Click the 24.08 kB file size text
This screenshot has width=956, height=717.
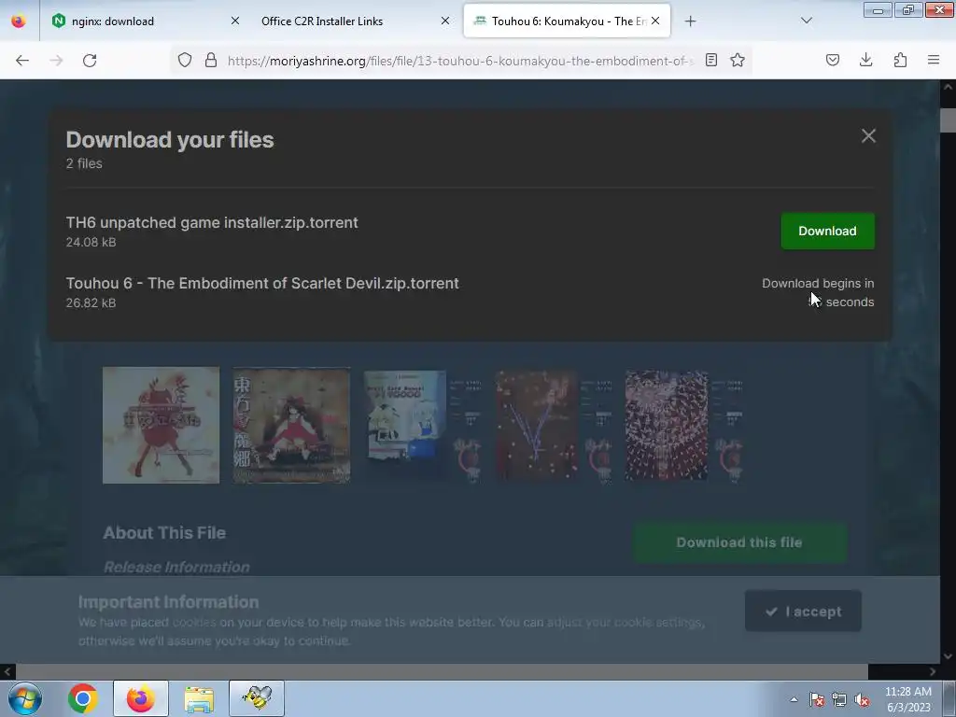click(91, 242)
